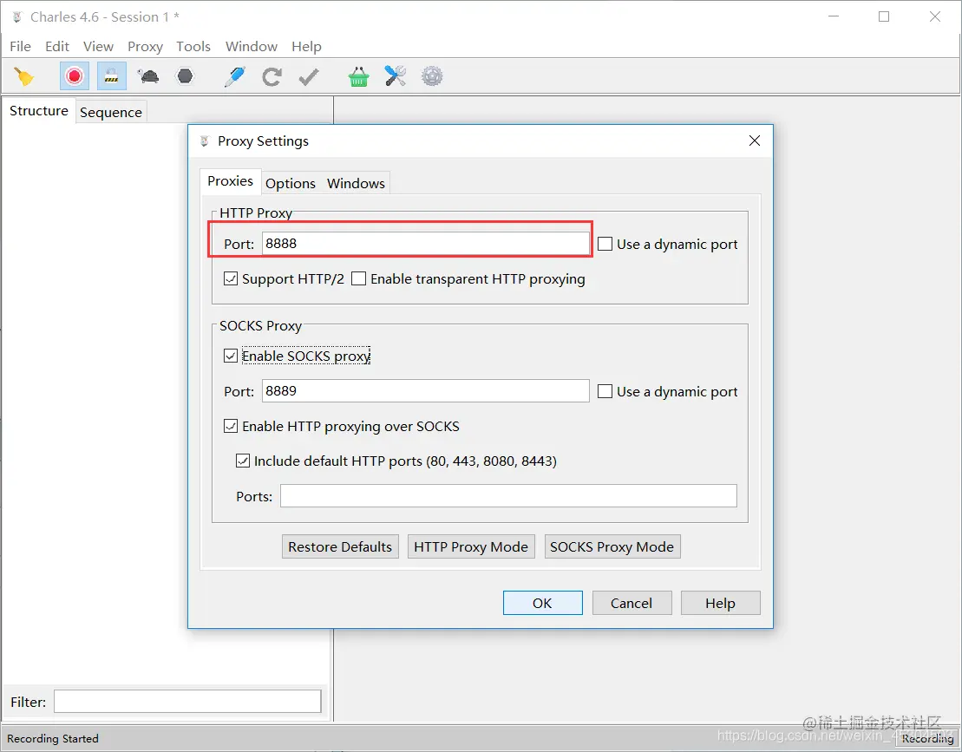Click HTTP Proxy Mode button
Screen dimensions: 962x752
(471, 546)
